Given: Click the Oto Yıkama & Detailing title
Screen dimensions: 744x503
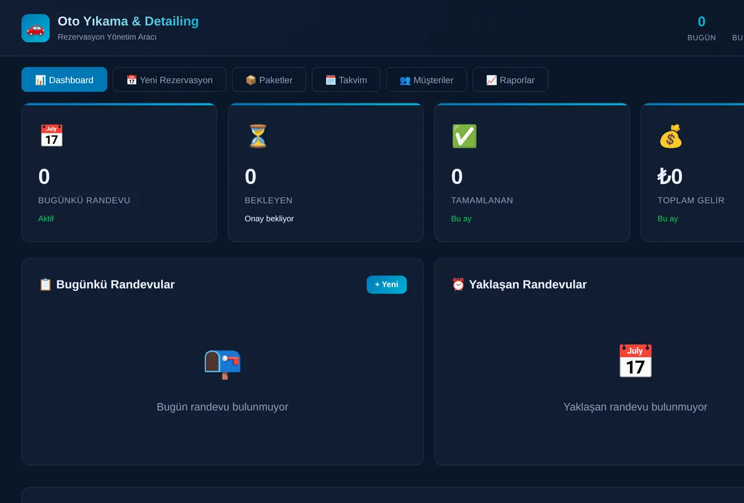Looking at the screenshot, I should (x=128, y=21).
